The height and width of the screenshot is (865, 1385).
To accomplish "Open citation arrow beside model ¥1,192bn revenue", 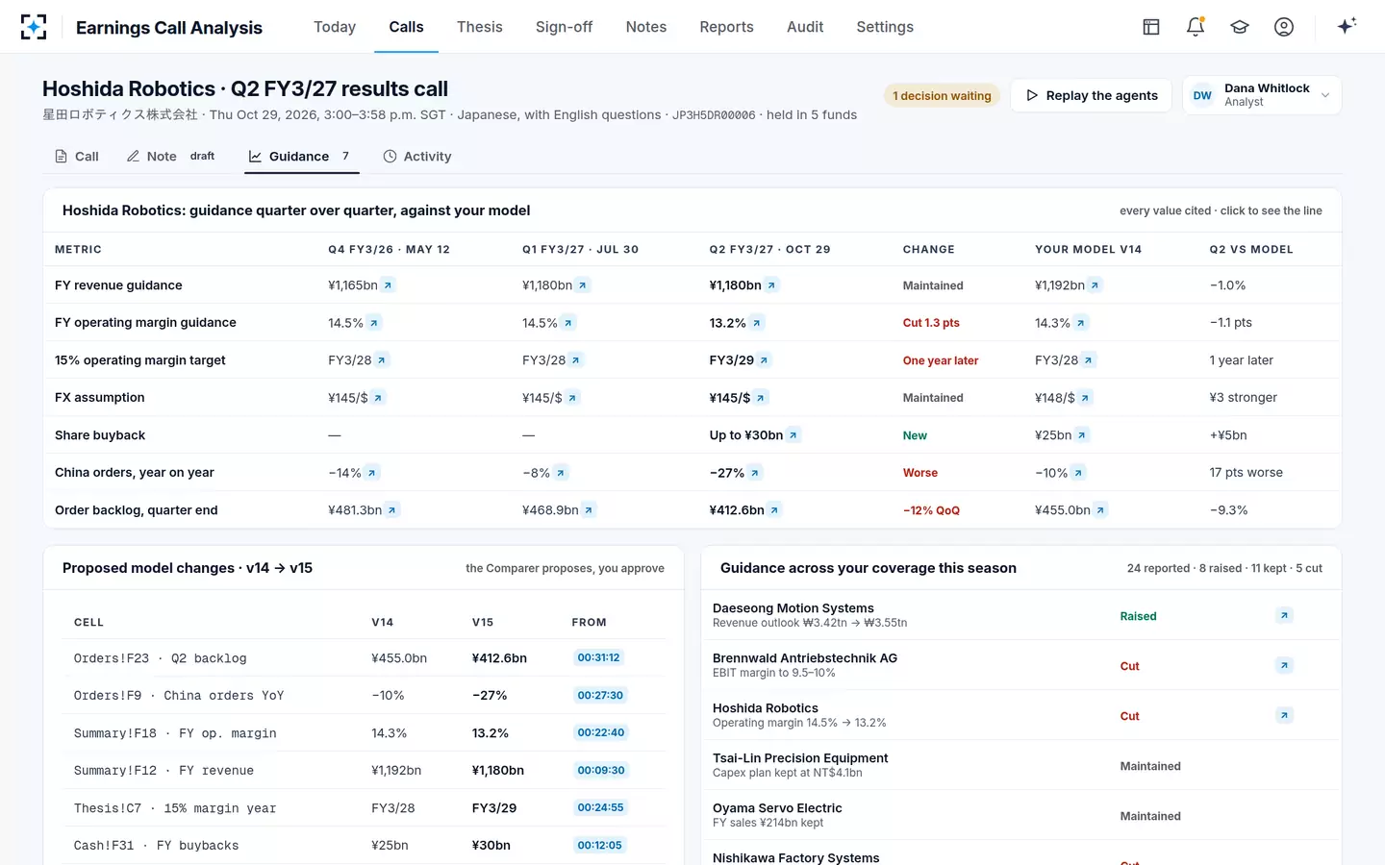I will point(1095,285).
